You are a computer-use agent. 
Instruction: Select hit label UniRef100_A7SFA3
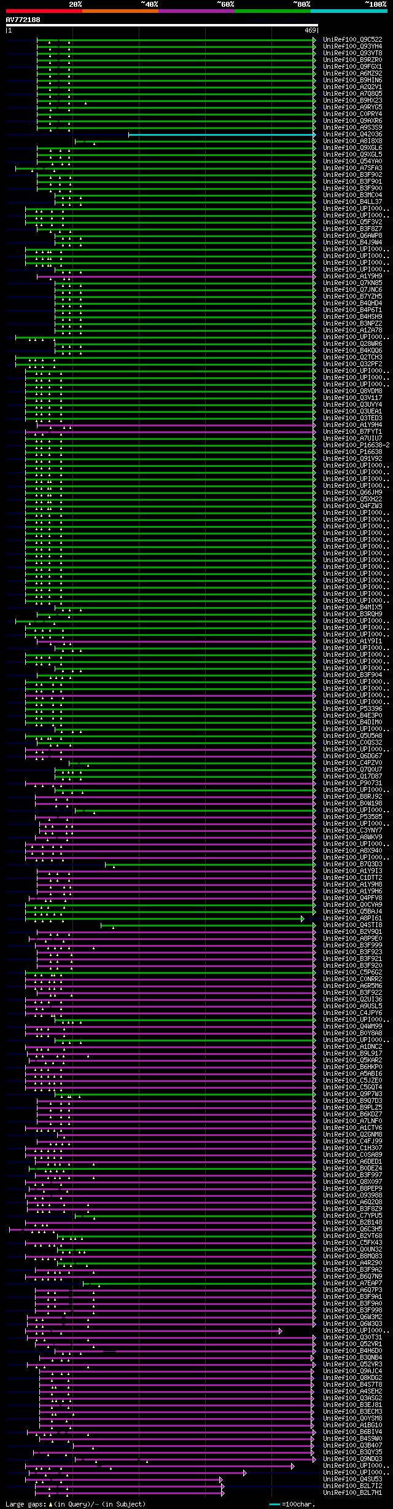352,168
